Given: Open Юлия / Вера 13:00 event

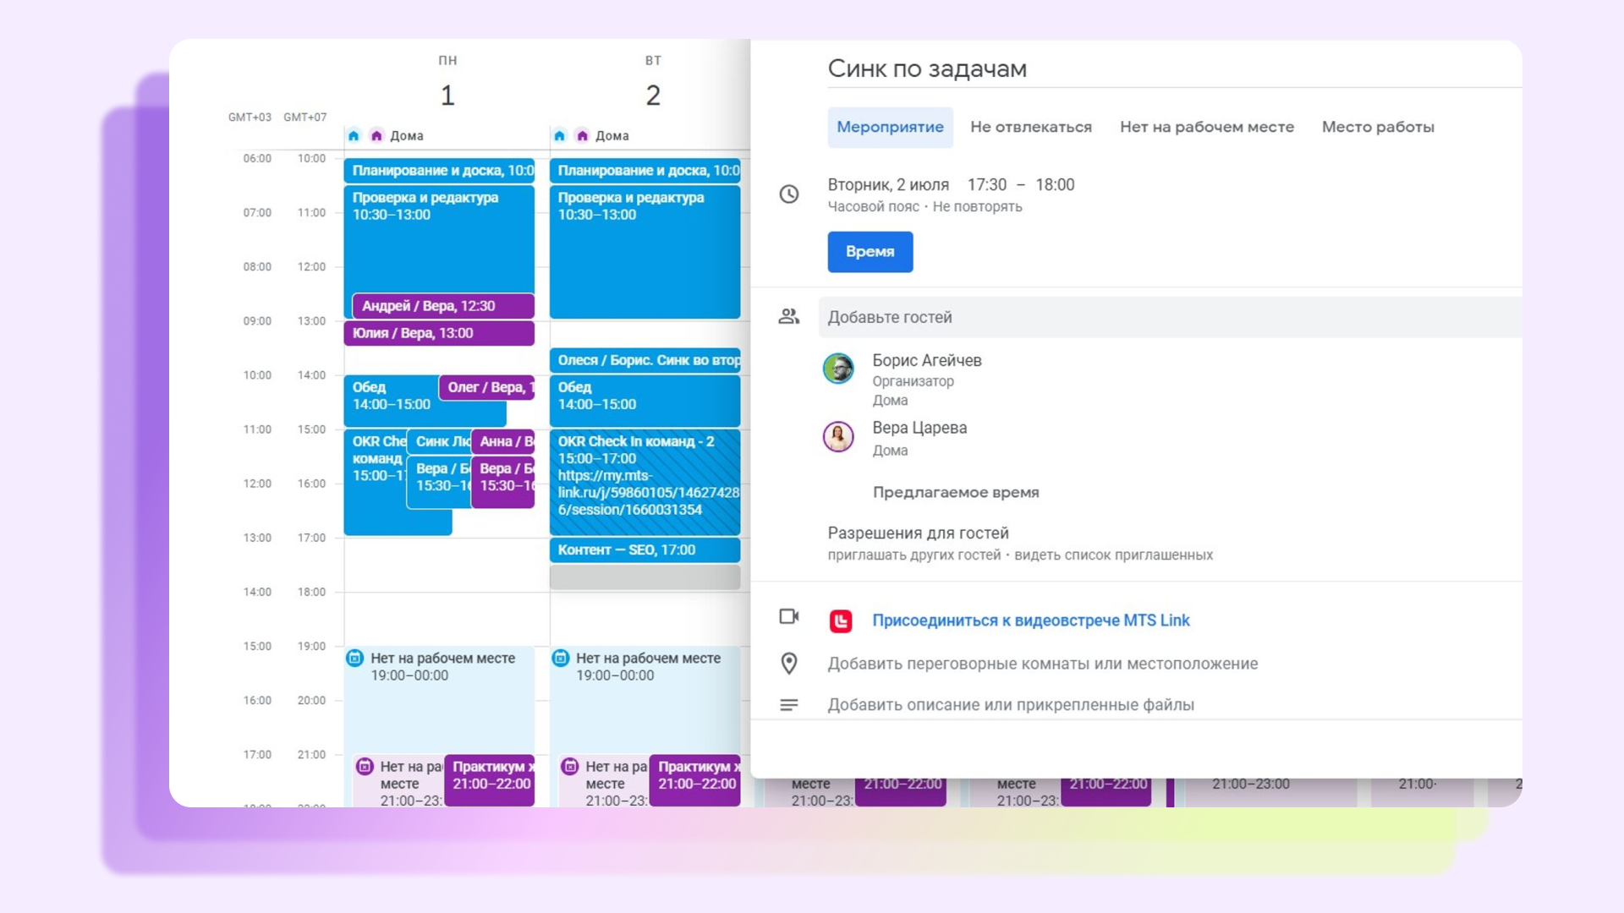Looking at the screenshot, I should tap(439, 333).
